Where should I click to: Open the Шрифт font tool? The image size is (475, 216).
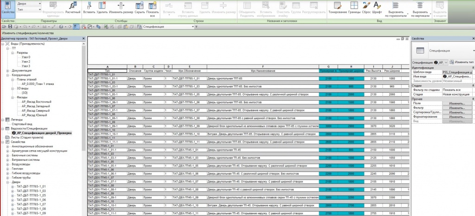[x=377, y=8]
